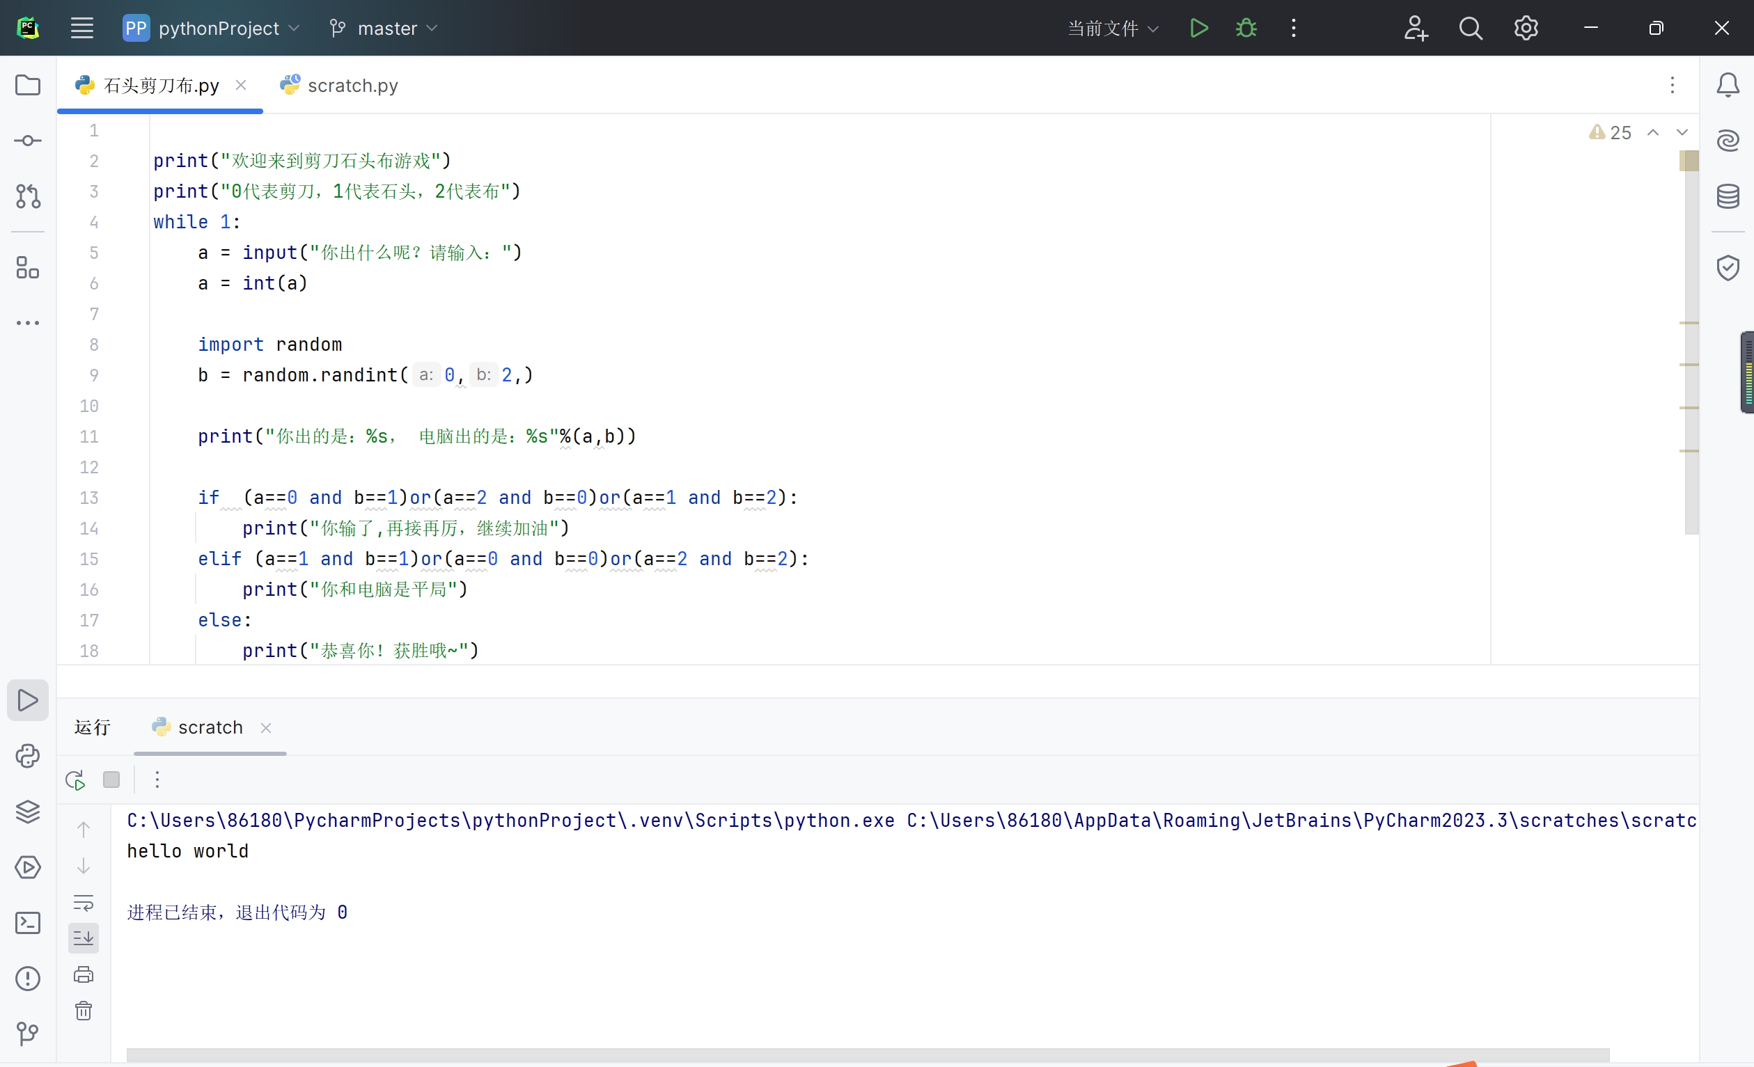Close the 石头剪刀布.py tab
1754x1067 pixels.
(x=241, y=86)
